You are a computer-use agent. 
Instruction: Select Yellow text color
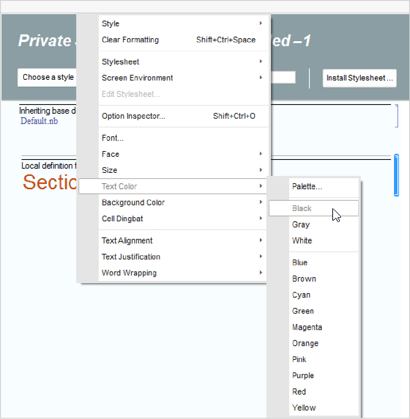(304, 408)
